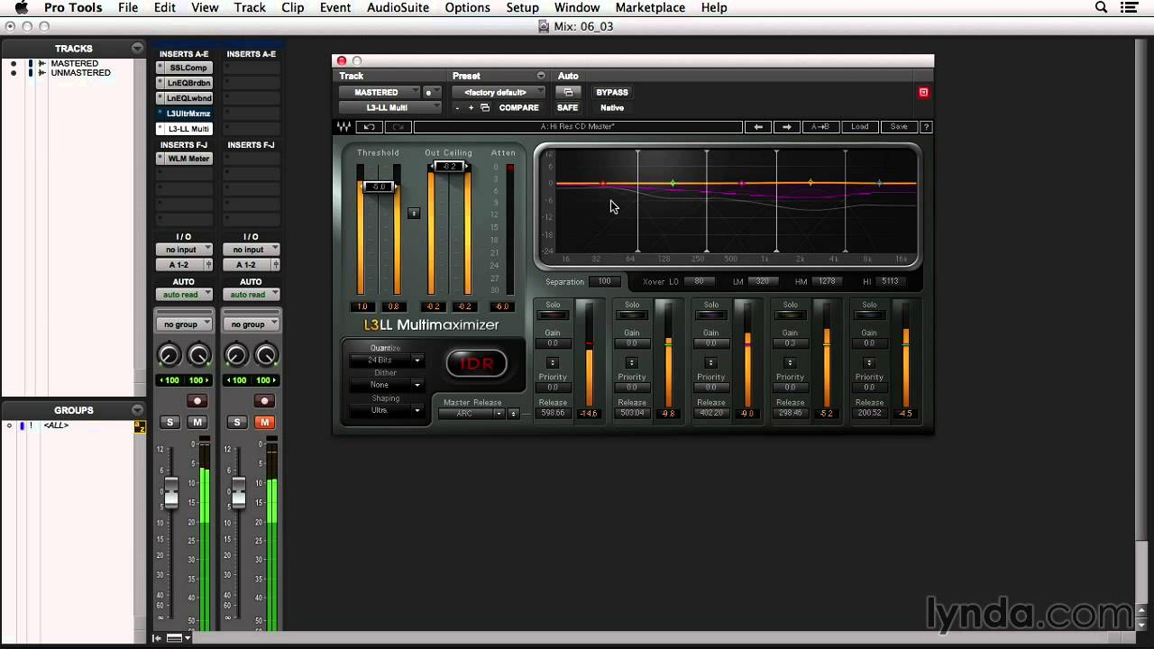The width and height of the screenshot is (1154, 649).
Task: Unmute the UNMASTERED channel
Action: pos(264,422)
